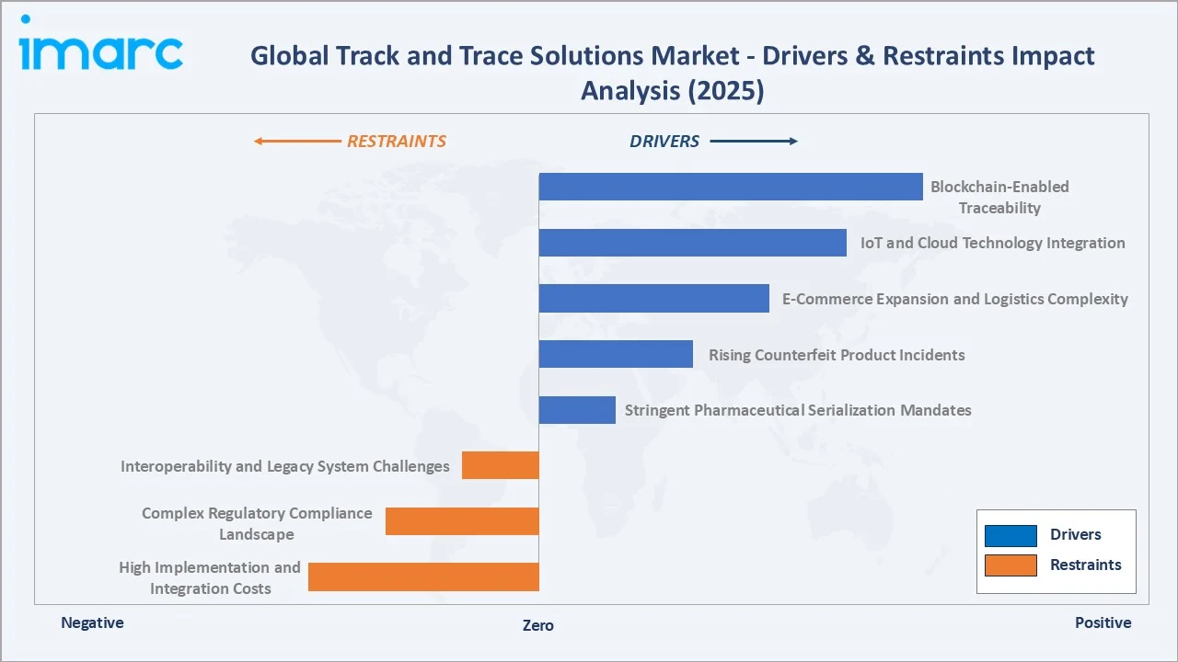Click the 'Complex Regulatory Compliance Landscape' label
This screenshot has width=1178, height=662.
(257, 523)
